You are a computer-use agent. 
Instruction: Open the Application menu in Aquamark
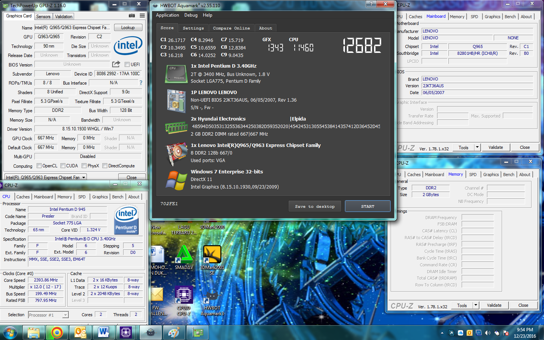coord(167,15)
